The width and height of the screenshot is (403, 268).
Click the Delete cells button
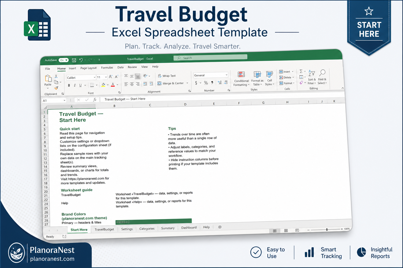pos(287,77)
